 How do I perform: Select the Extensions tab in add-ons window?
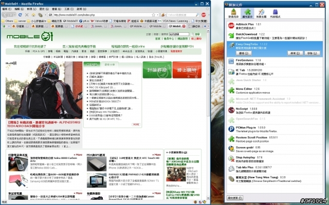click(x=247, y=13)
